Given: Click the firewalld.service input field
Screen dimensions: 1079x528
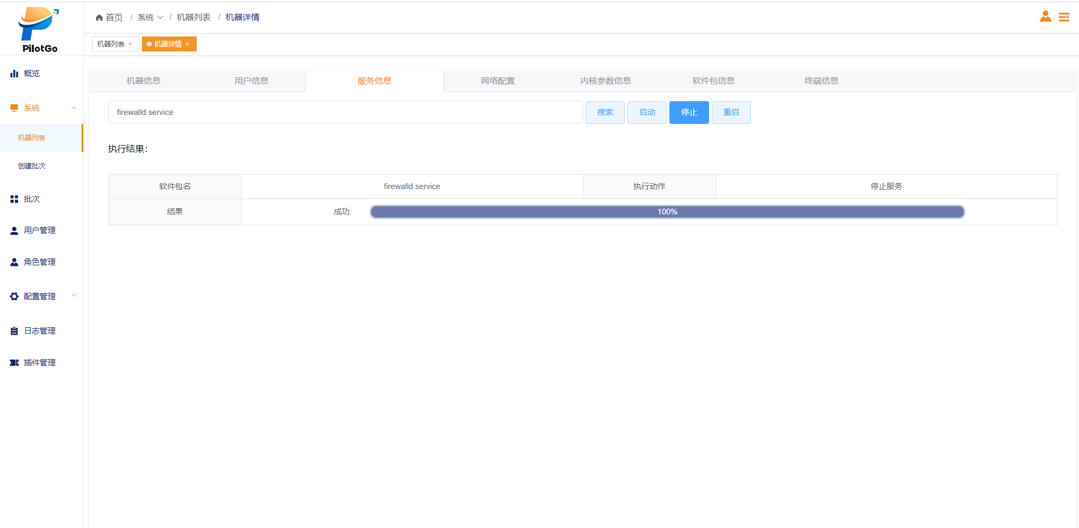Looking at the screenshot, I should 345,112.
